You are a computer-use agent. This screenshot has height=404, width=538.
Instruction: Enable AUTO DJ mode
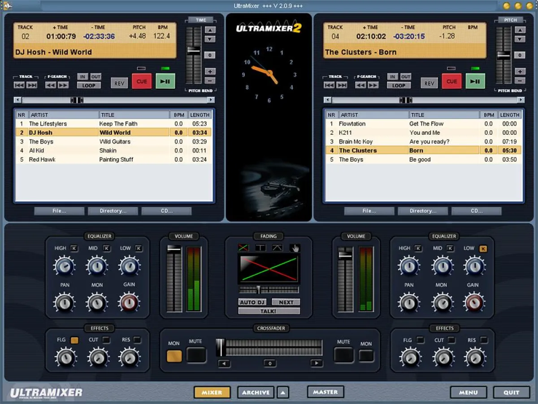coord(252,302)
